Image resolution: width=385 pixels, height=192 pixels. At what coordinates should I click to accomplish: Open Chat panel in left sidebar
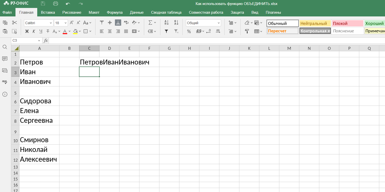coord(5,70)
